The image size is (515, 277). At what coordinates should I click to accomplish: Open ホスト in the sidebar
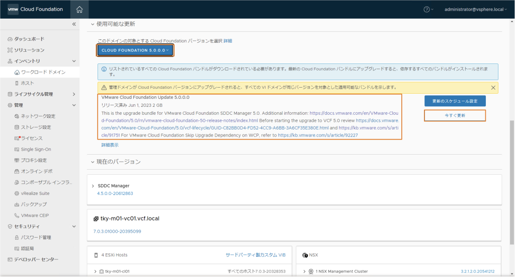[27, 83]
